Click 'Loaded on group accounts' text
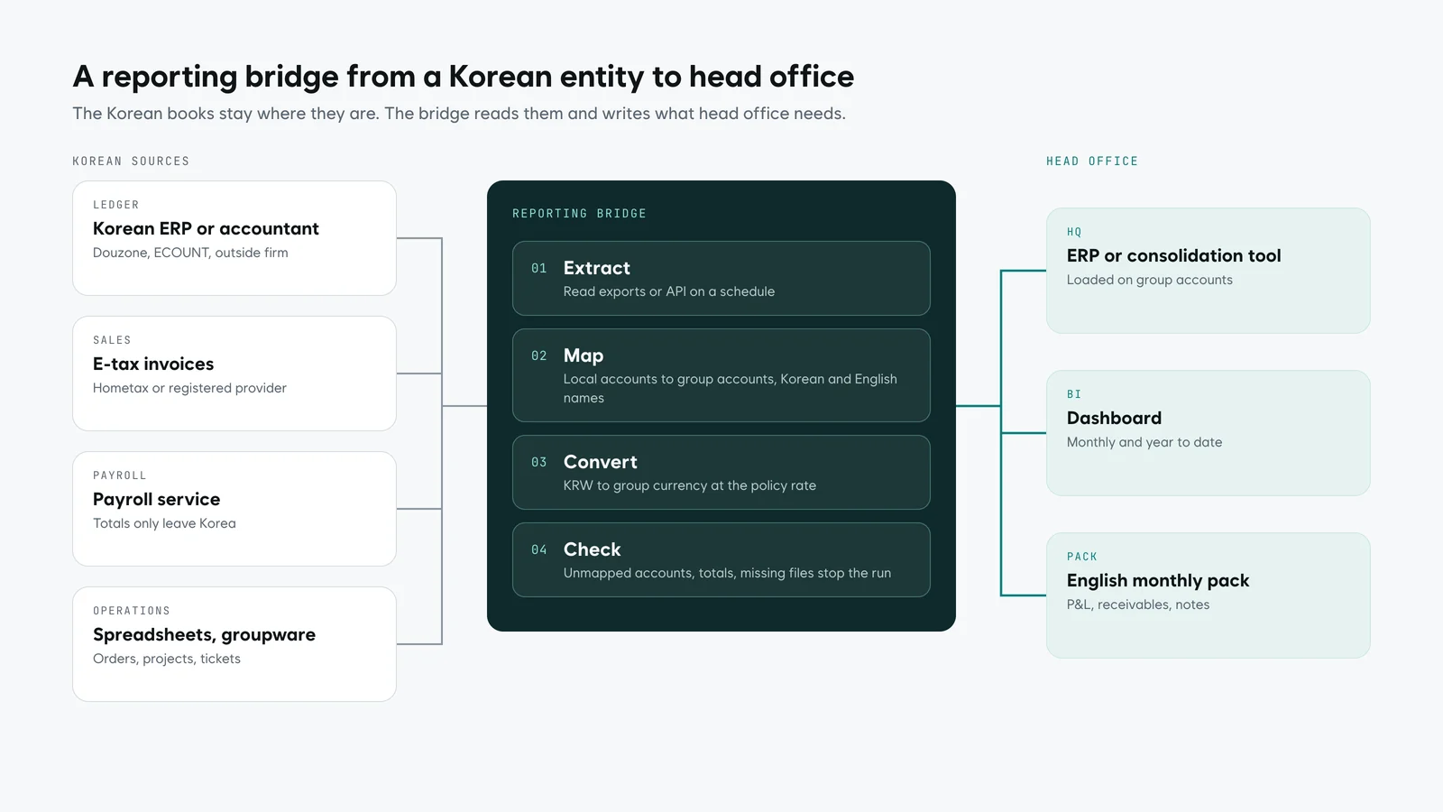This screenshot has width=1443, height=812. click(1150, 280)
